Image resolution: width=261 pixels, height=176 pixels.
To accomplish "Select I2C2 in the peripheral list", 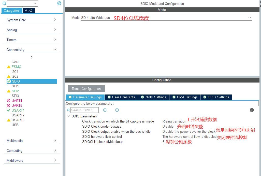I will [x=15, y=76].
